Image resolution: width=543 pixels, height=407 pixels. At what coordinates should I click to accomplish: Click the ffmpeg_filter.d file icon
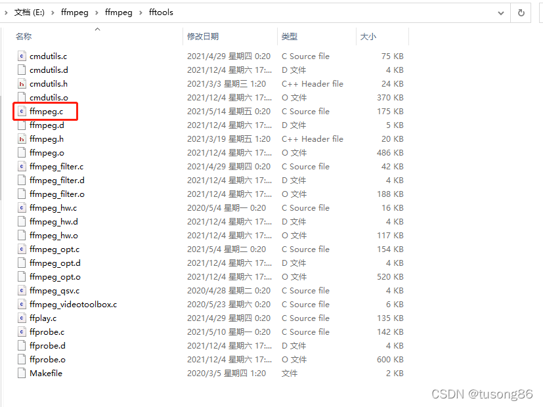coord(22,181)
